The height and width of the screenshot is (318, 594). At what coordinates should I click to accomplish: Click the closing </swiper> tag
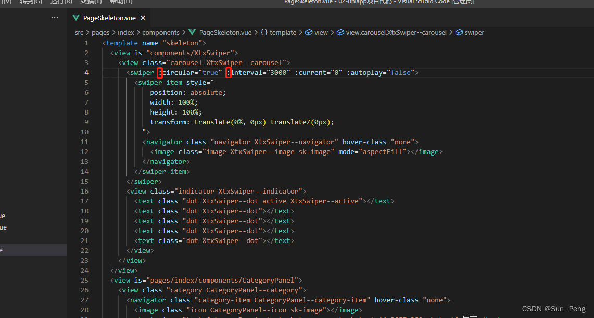pyautogui.click(x=144, y=181)
